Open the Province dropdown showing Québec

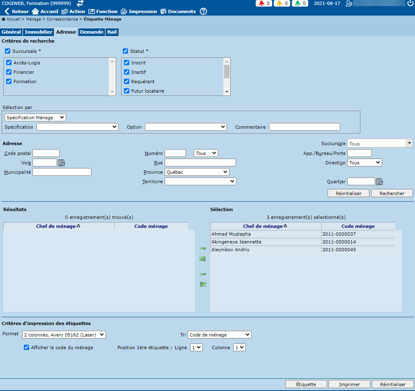click(197, 172)
